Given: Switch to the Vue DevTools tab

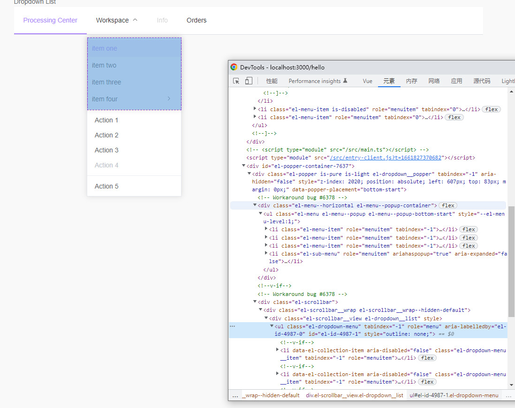Looking at the screenshot, I should [x=368, y=81].
